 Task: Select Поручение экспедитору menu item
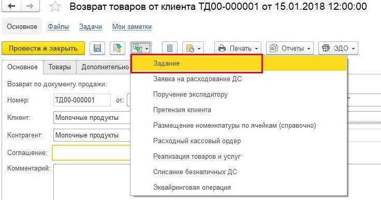tap(238, 95)
